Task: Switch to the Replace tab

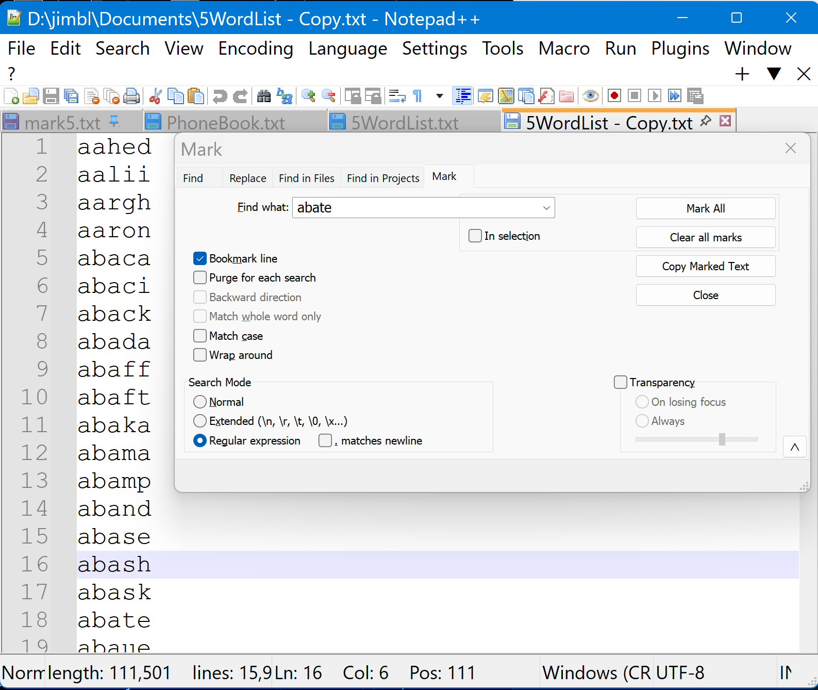Action: (248, 178)
